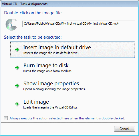Choose the Edit image task

(72, 104)
